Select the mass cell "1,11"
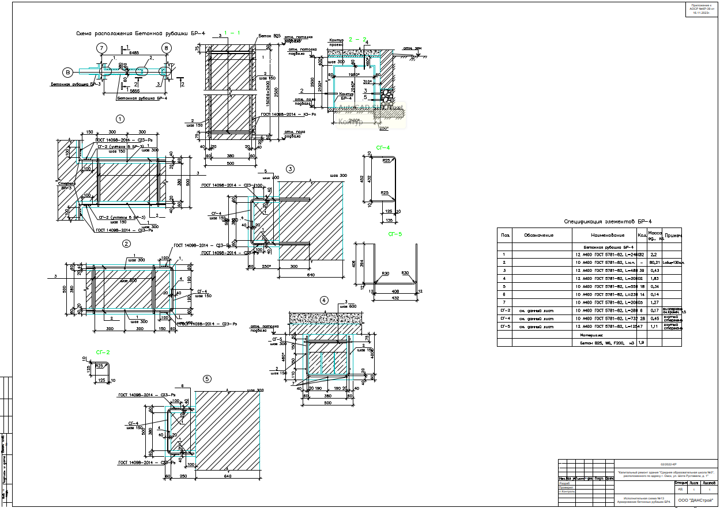The width and height of the screenshot is (720, 508). [654, 327]
